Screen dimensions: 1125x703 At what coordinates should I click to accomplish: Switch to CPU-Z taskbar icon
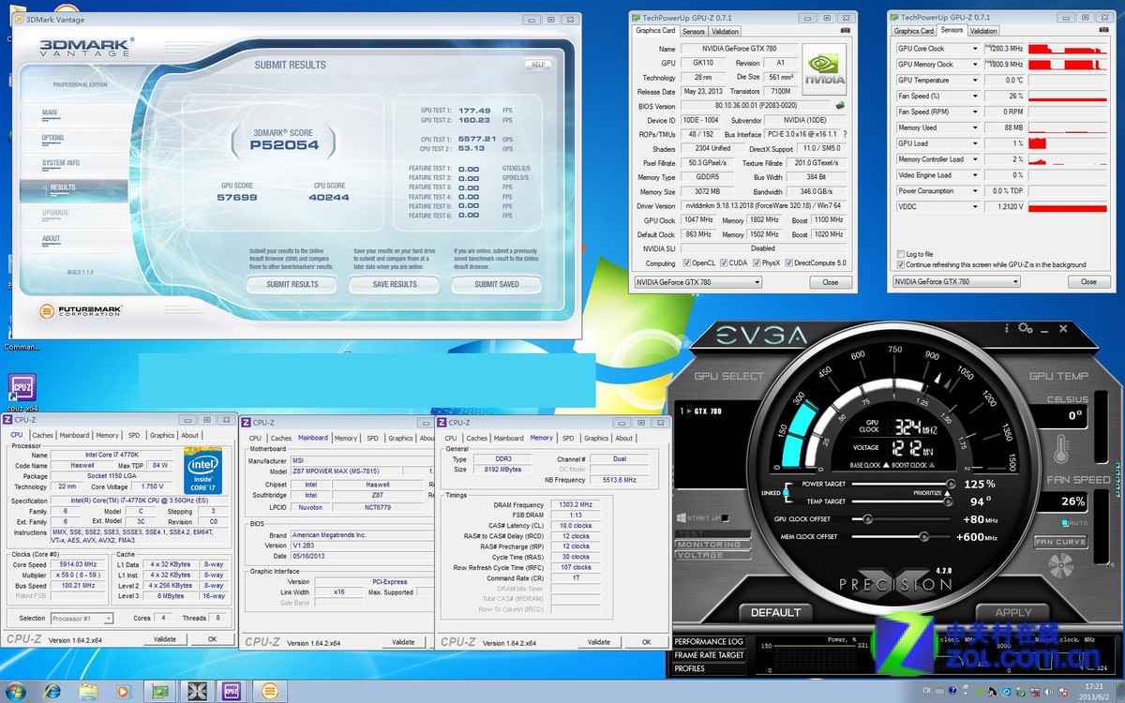click(x=233, y=691)
